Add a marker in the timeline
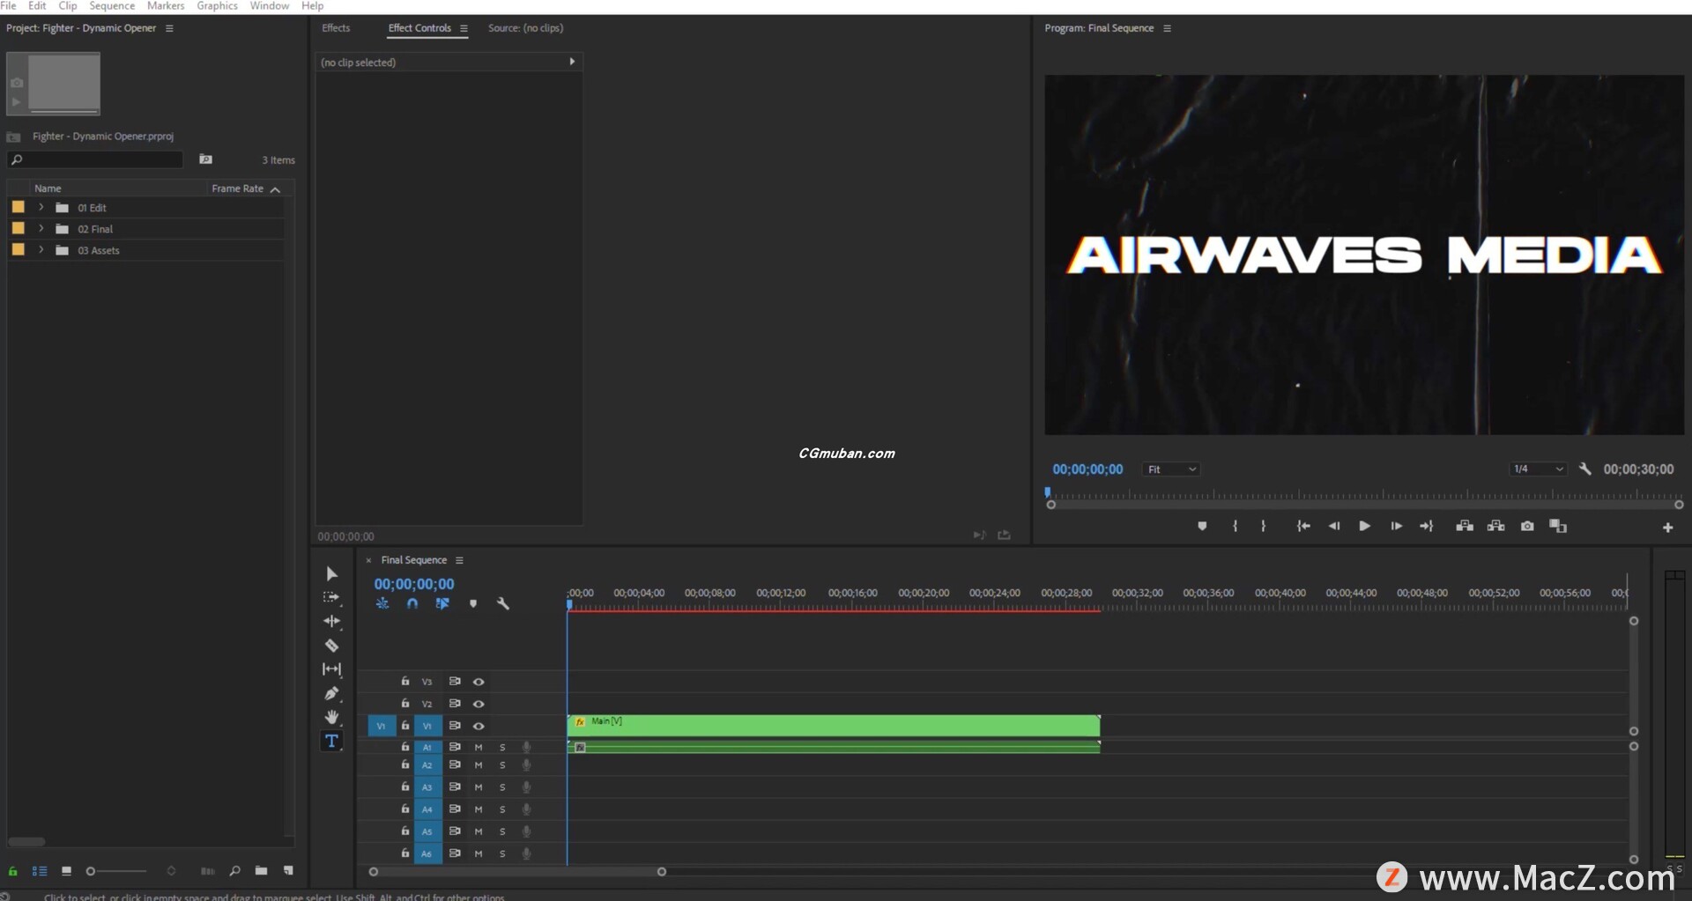 (x=473, y=603)
